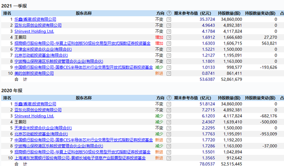Click question-mark icon in 乐鑫(香港) 2021 row
This screenshot has height=166, width=284.
click(169, 19)
